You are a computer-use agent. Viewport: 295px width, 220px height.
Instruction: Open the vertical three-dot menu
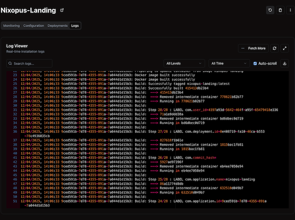290,10
